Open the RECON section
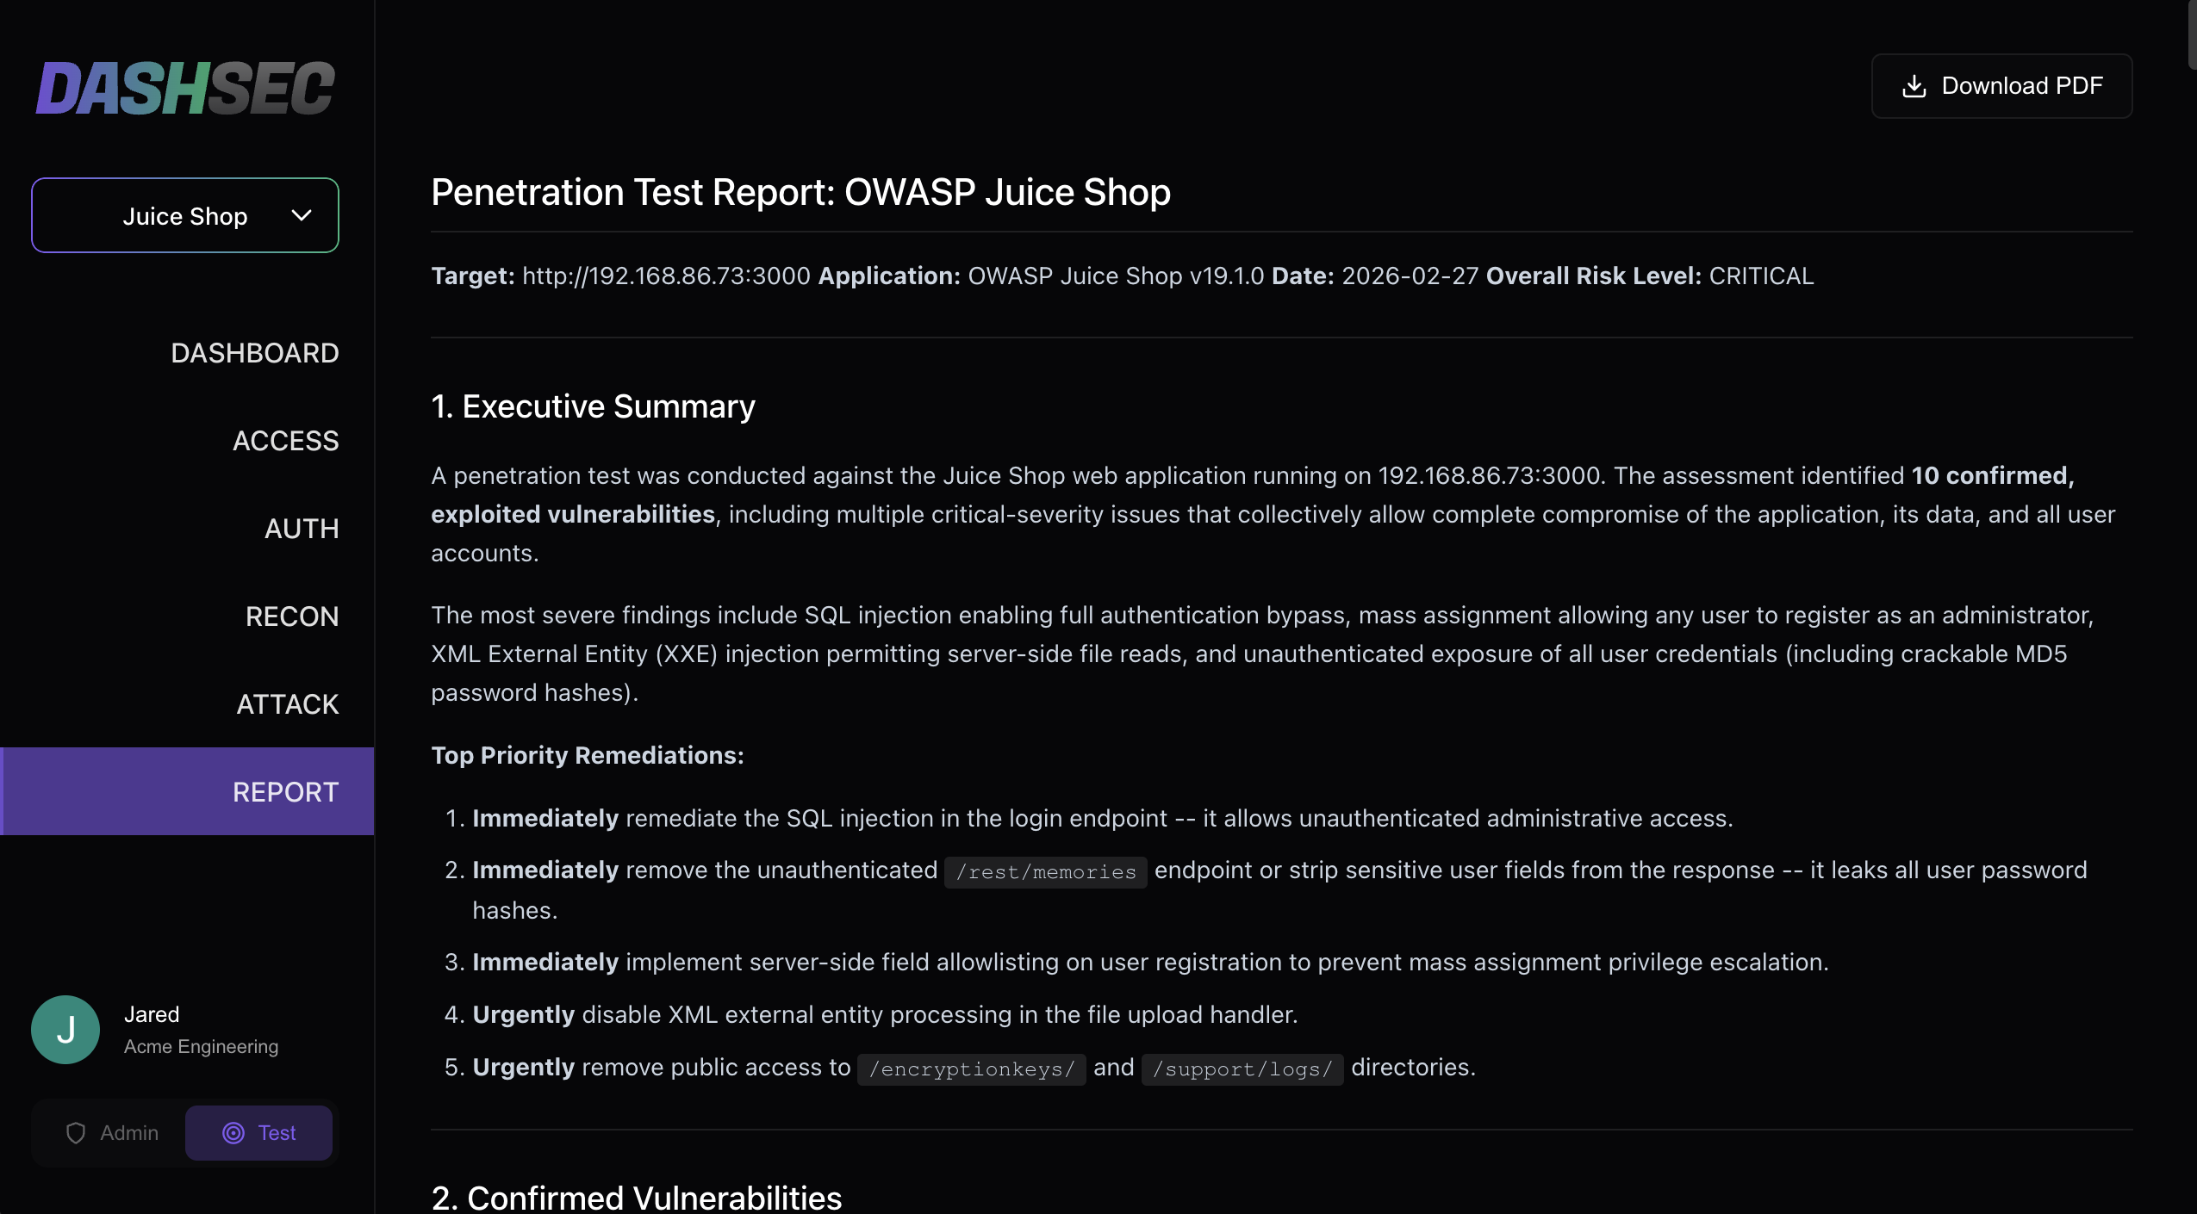 pos(291,616)
